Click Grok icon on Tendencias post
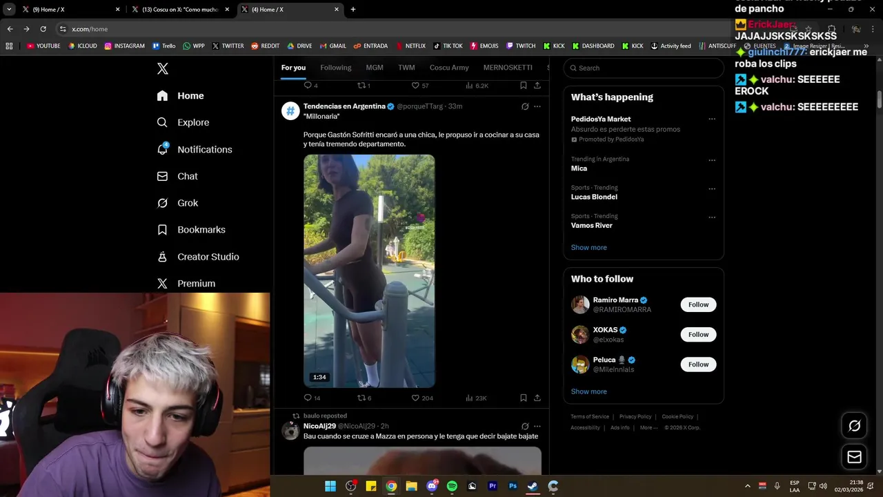This screenshot has width=883, height=497. [x=525, y=106]
